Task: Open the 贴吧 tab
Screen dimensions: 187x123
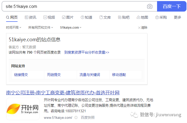Action: [124, 17]
